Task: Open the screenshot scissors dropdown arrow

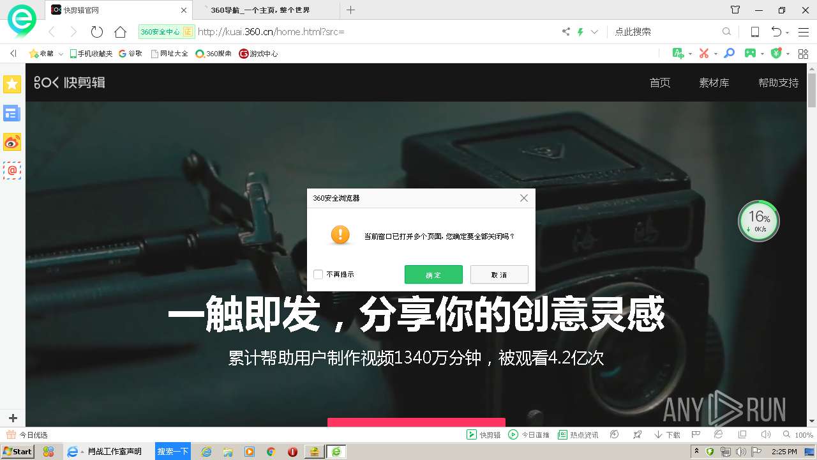Action: (716, 54)
